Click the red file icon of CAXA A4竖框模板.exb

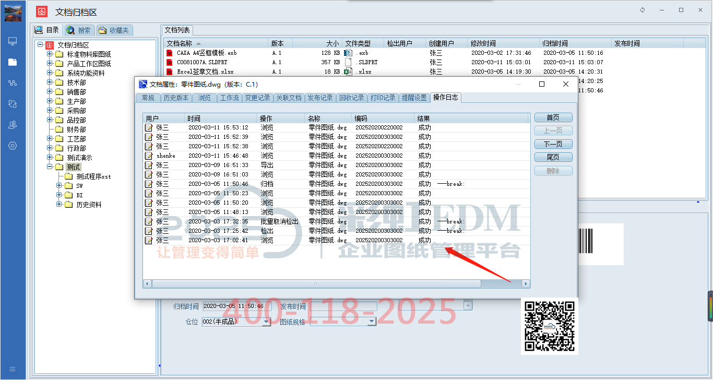[169, 53]
